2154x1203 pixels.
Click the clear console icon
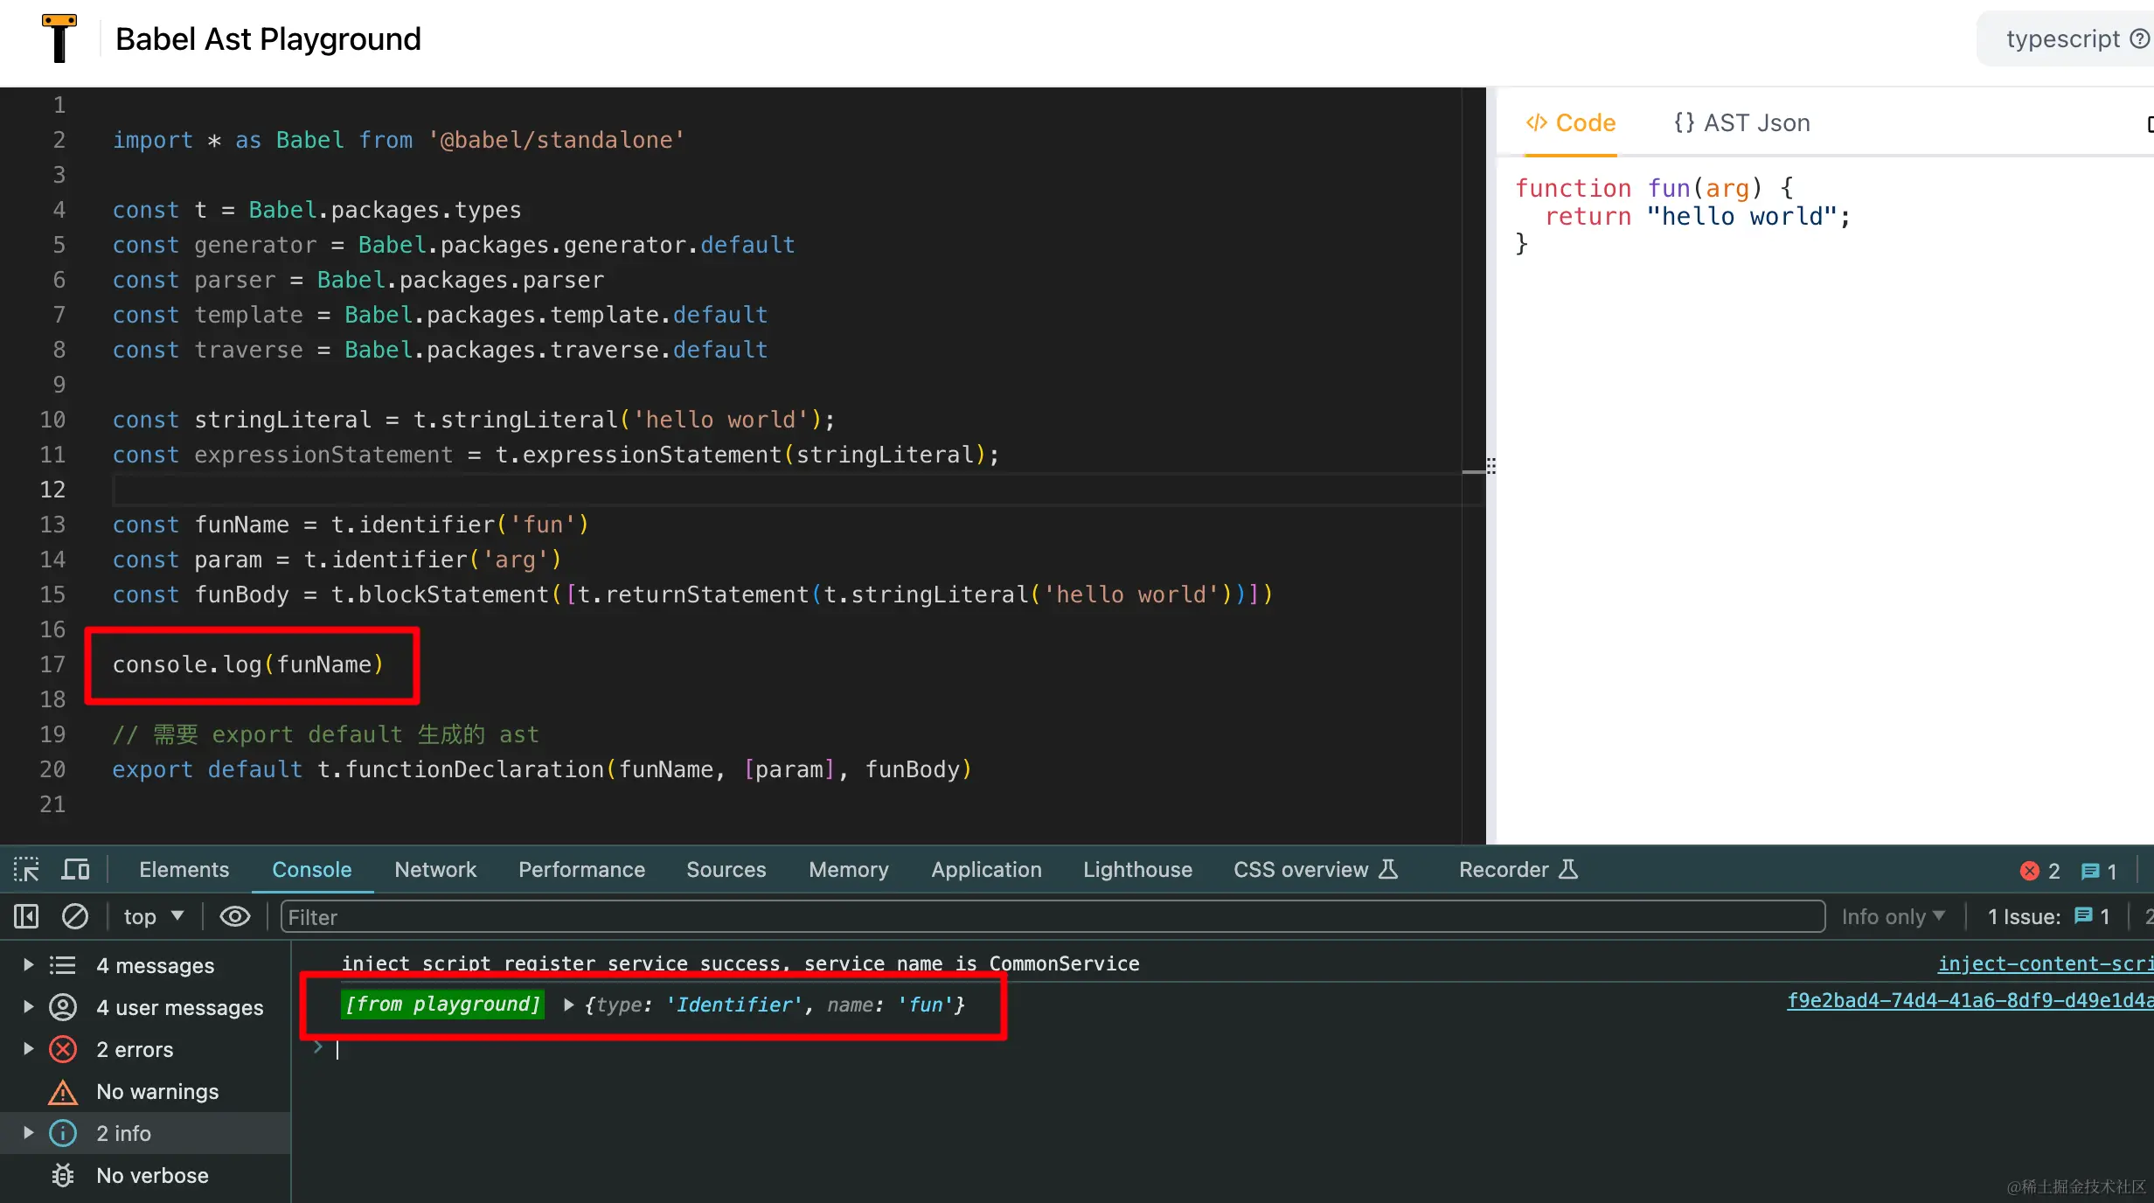click(x=75, y=916)
